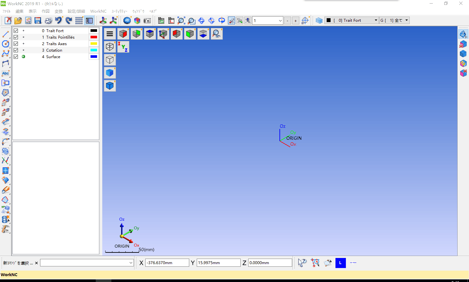Viewport: 469px width, 282px height.
Task: Click the Z coordinate input field
Action: (270, 263)
